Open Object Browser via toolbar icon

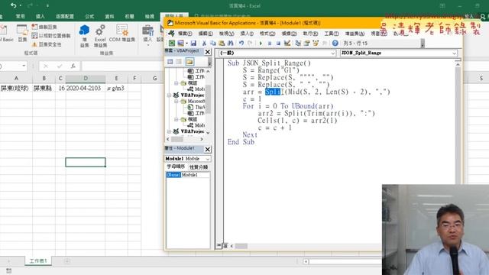pos(316,44)
